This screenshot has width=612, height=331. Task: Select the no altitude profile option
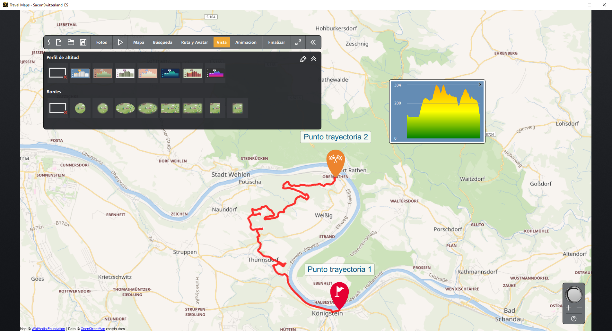58,73
